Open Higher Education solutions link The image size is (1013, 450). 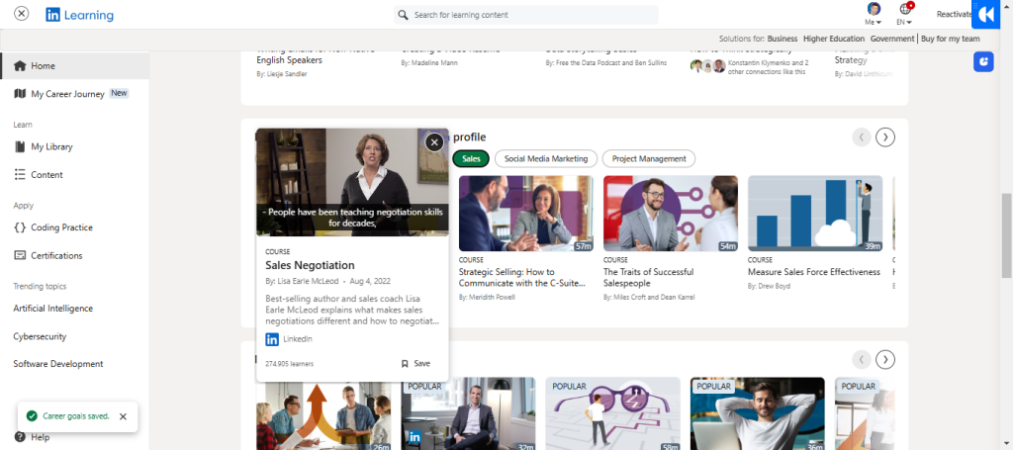click(x=834, y=39)
